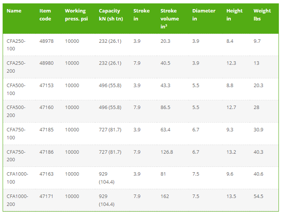Click item code 47186
283x215 pixels.
(x=47, y=152)
